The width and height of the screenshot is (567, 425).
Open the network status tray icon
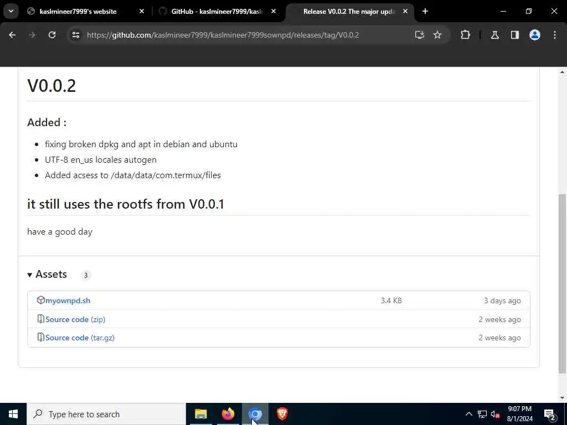click(482, 414)
